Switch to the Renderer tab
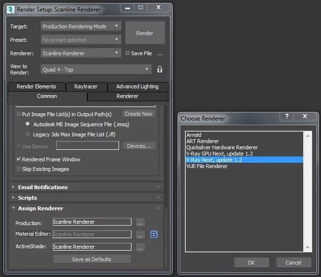This screenshot has height=277, width=321. [127, 96]
